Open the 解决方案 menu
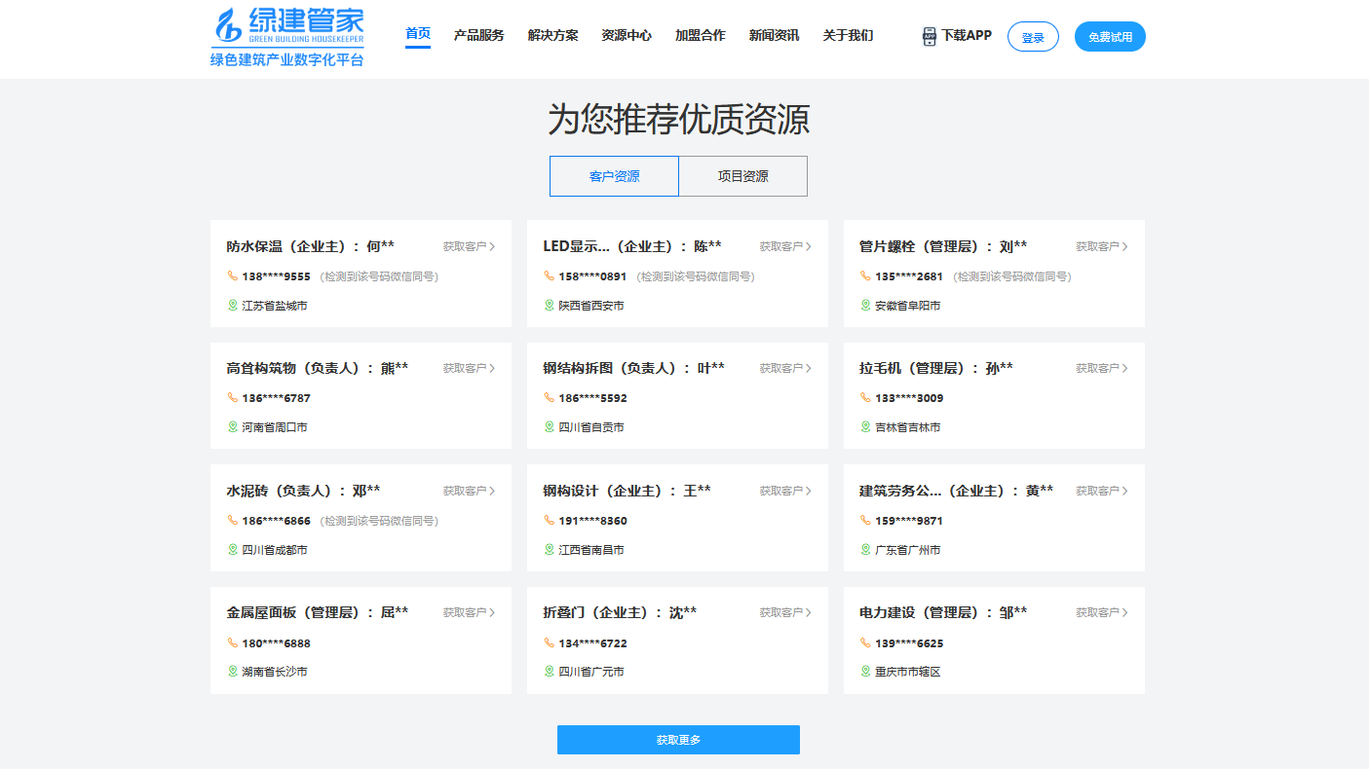Viewport: 1369px width, 769px height. click(552, 36)
